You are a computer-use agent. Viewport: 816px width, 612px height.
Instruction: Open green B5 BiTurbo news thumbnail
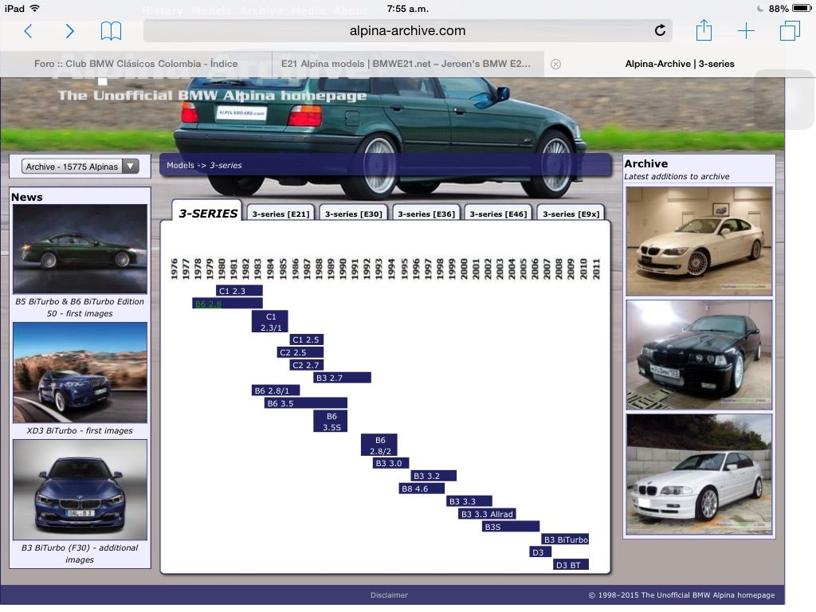(x=80, y=249)
